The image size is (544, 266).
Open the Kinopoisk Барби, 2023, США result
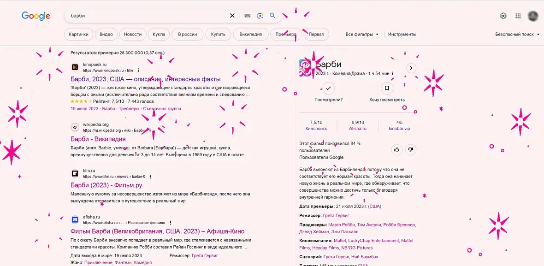click(x=145, y=79)
